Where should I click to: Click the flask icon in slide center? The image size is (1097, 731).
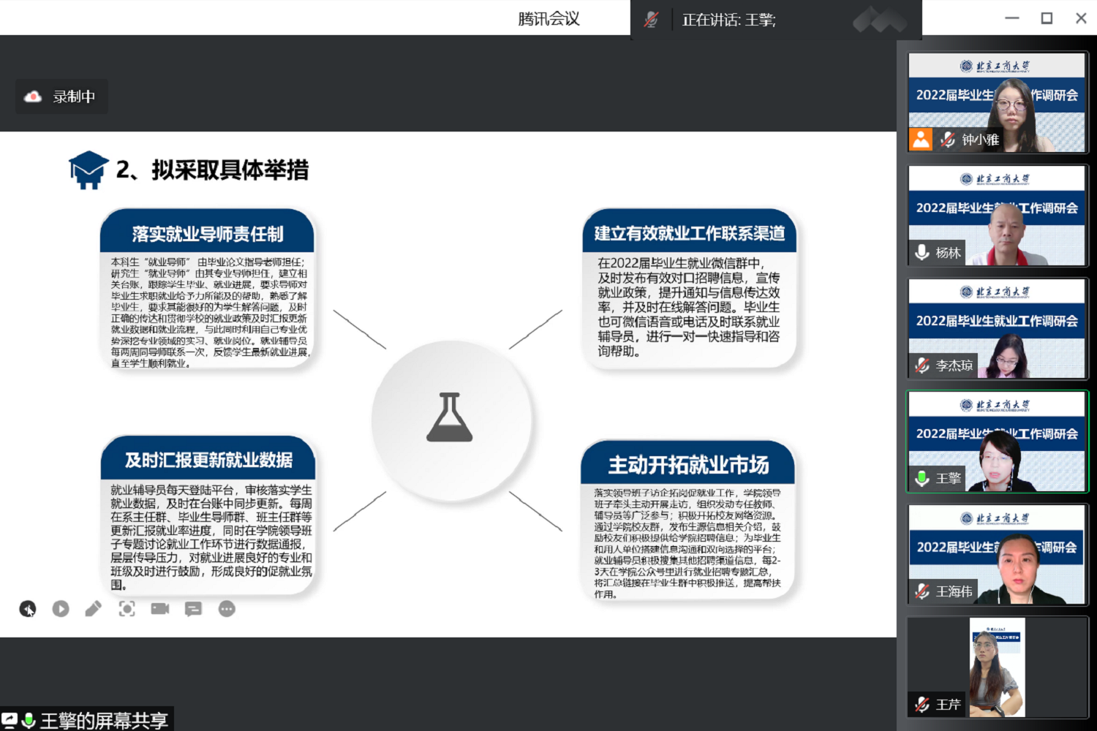point(450,417)
